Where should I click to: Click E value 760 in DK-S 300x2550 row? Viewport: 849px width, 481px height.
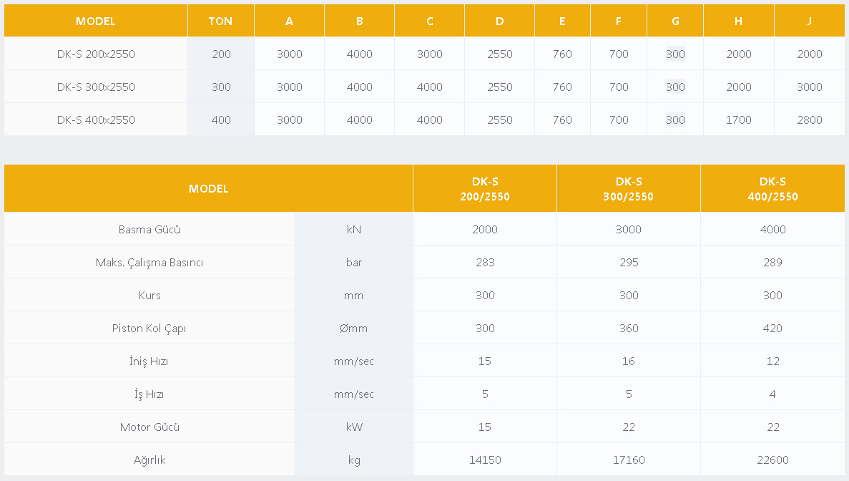pos(563,87)
